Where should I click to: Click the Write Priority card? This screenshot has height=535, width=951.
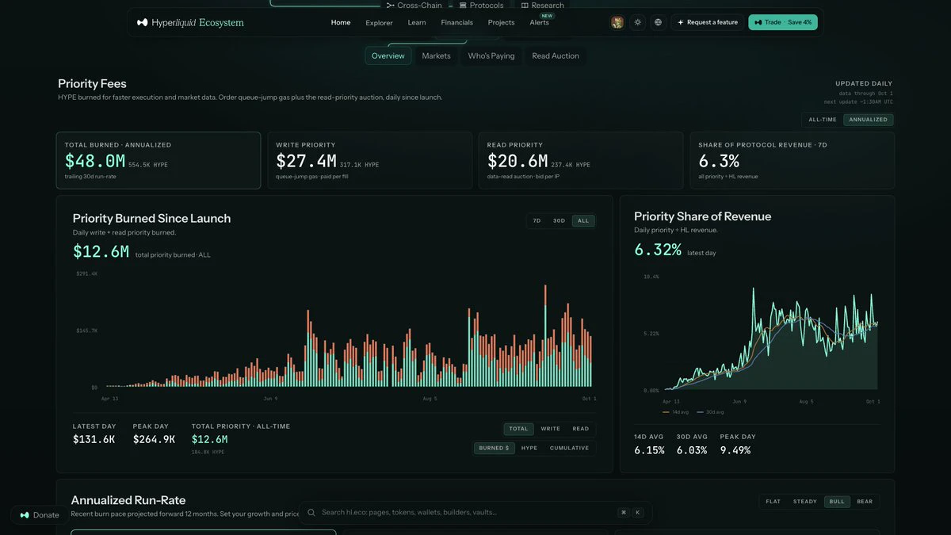[x=369, y=160]
